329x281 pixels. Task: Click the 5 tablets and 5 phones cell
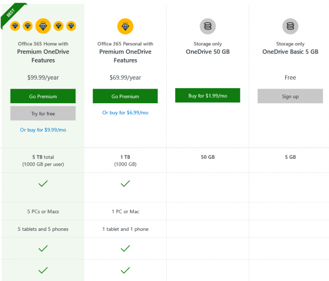[x=43, y=229]
